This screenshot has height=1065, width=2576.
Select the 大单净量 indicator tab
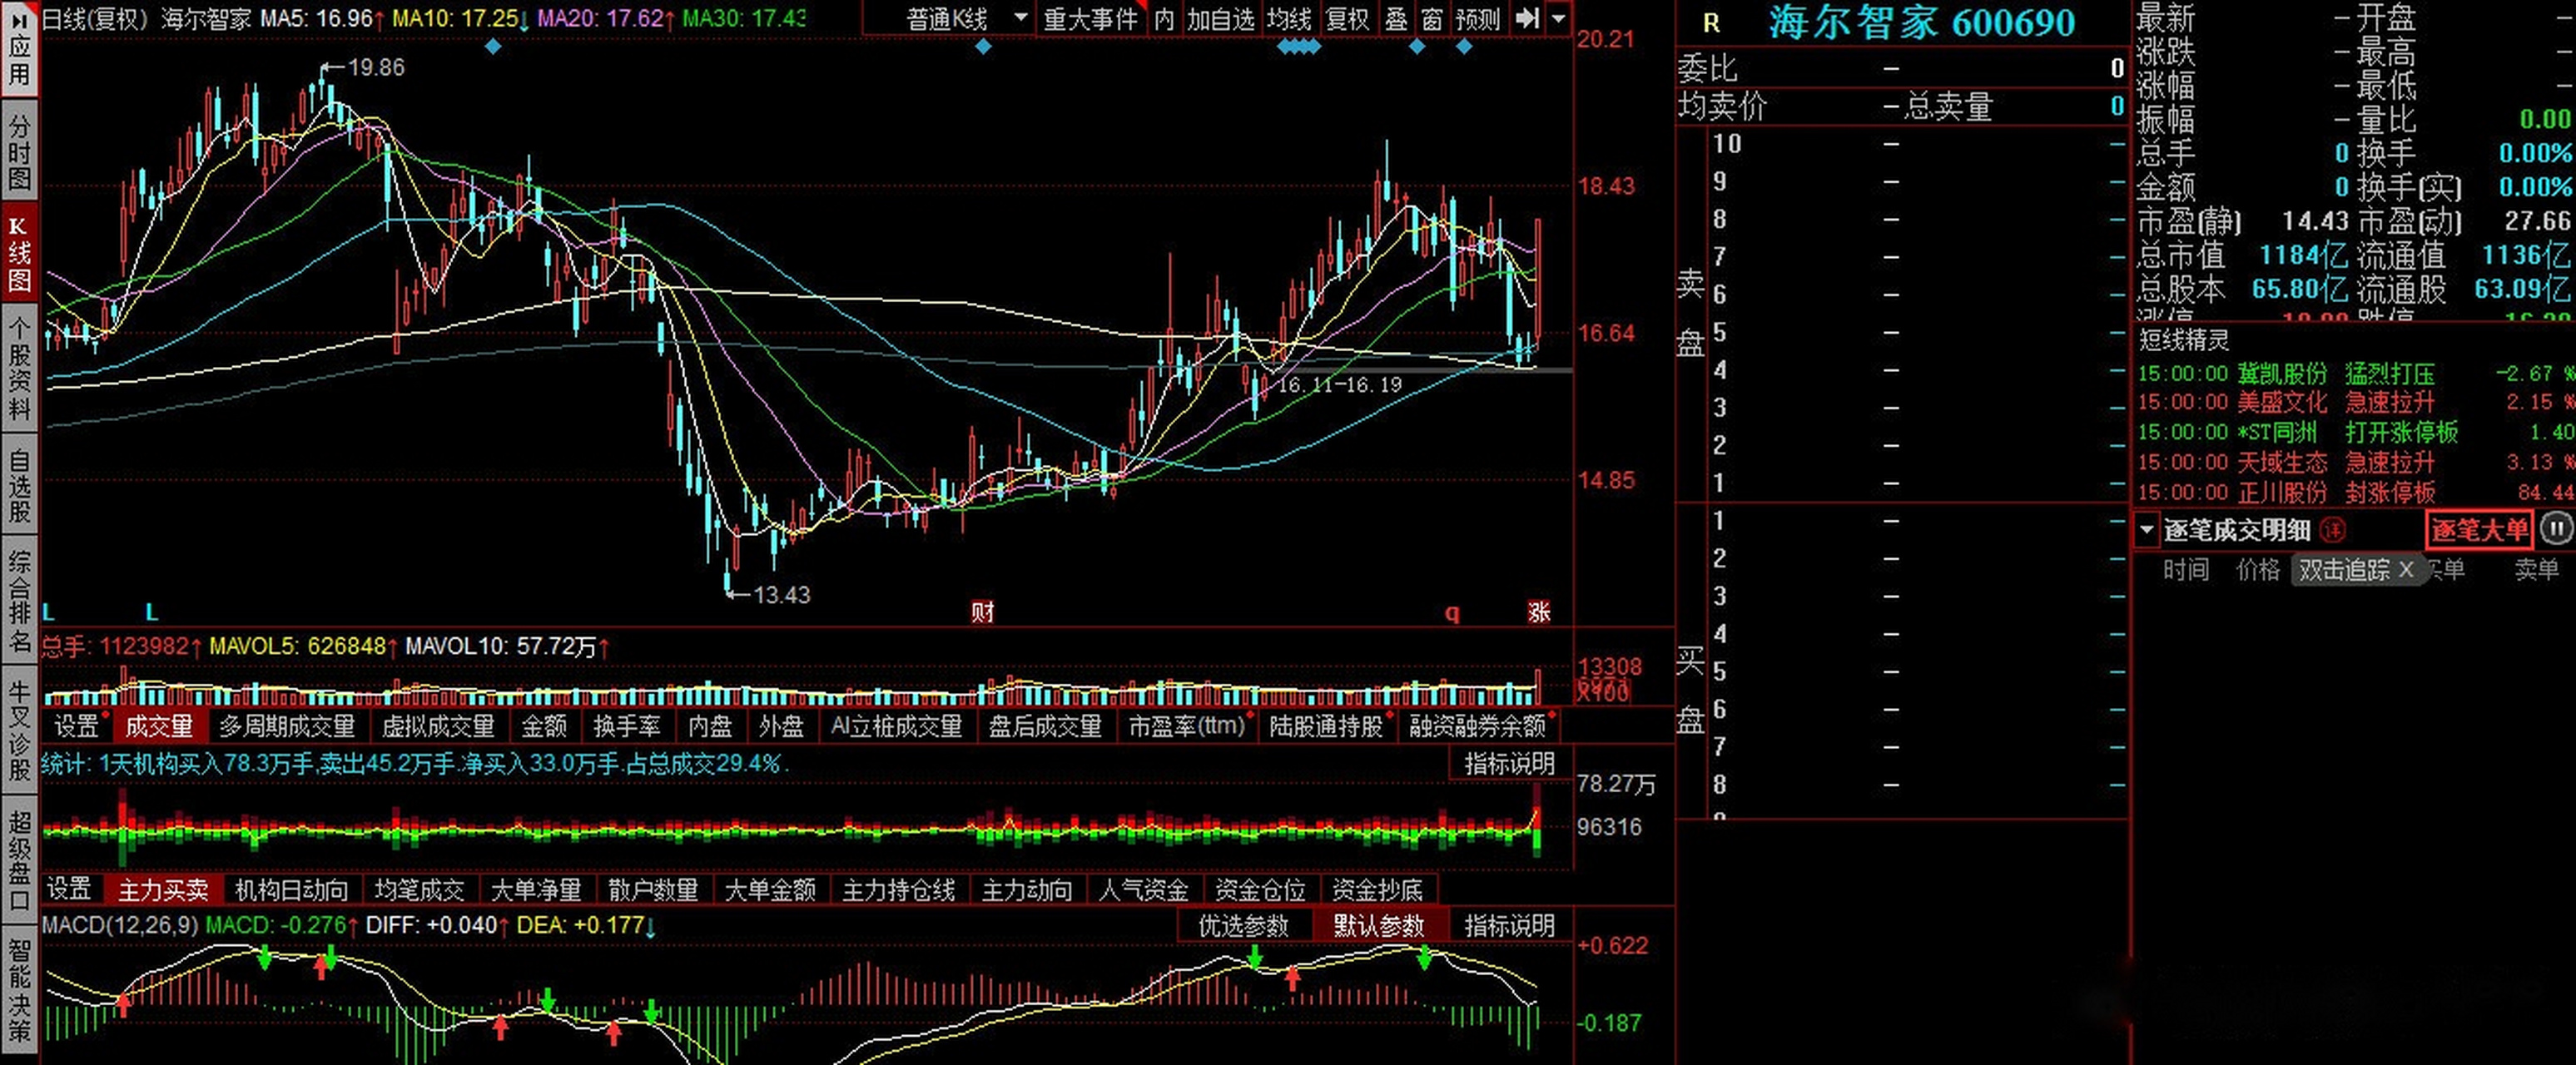point(536,889)
